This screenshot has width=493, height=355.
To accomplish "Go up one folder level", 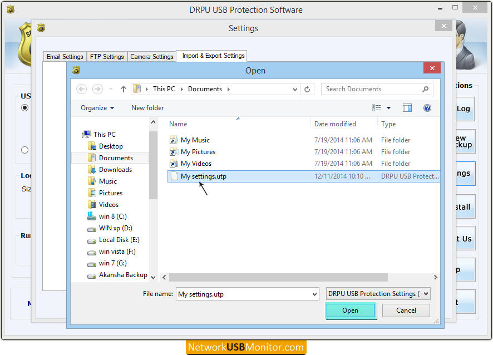I will pos(124,89).
